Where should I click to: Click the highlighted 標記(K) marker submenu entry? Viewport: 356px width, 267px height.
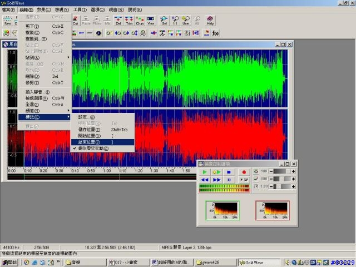click(44, 117)
